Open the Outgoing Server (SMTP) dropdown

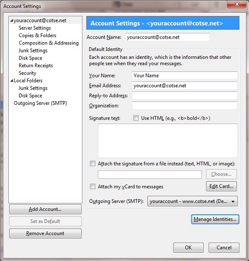(193, 201)
